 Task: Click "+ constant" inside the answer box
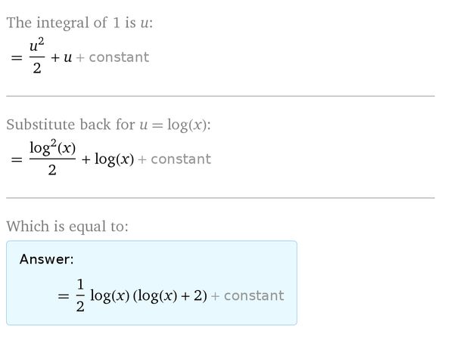pyautogui.click(x=247, y=296)
